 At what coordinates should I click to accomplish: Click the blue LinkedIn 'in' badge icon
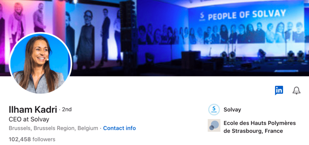pos(279,90)
